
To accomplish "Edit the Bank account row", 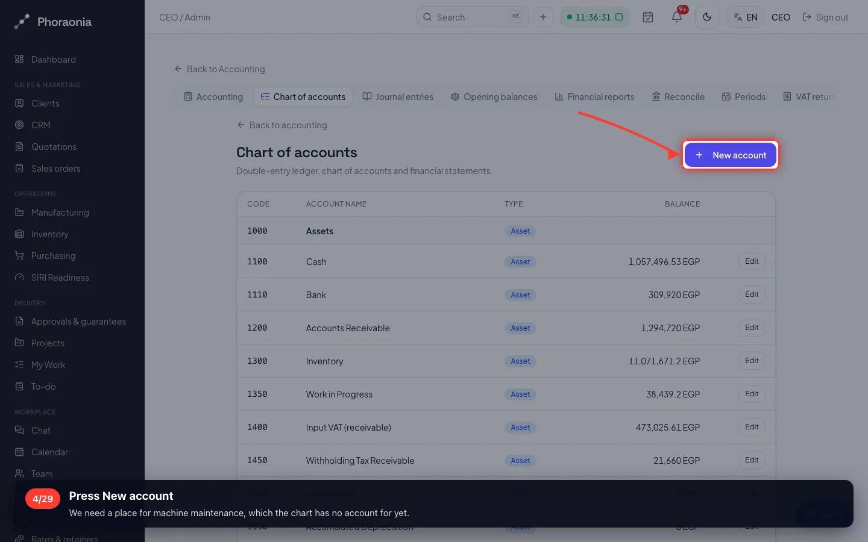I will coord(752,294).
